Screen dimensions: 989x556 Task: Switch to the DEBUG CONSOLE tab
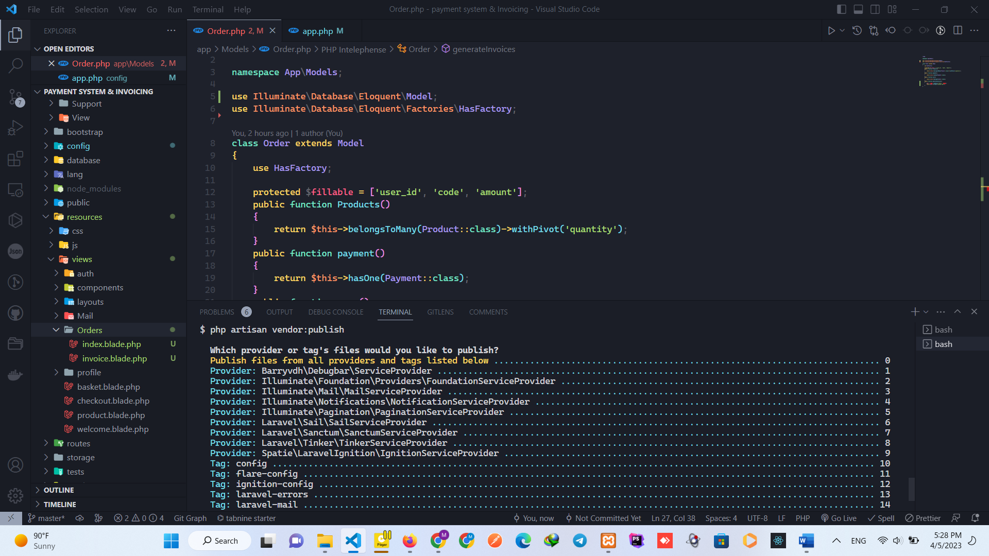coord(336,312)
